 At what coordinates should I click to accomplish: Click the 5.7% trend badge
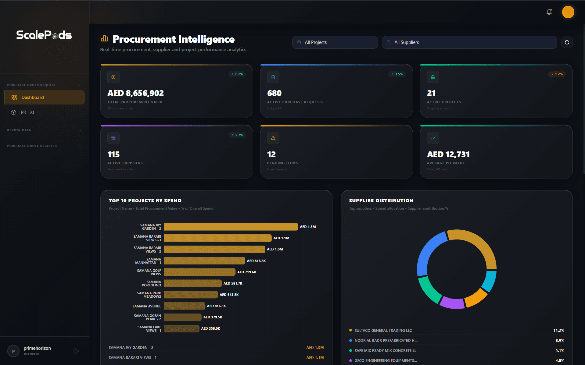click(x=237, y=135)
